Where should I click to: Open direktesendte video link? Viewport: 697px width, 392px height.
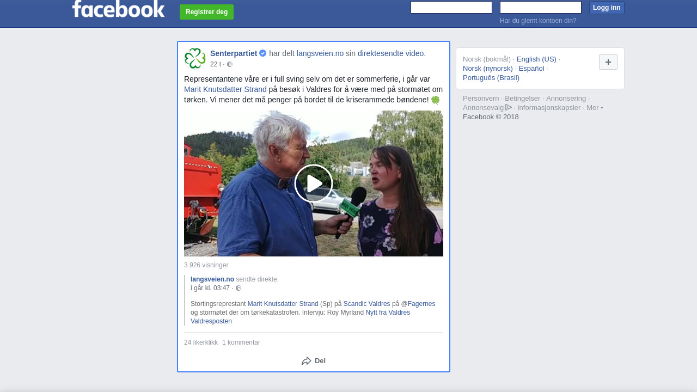tap(392, 53)
